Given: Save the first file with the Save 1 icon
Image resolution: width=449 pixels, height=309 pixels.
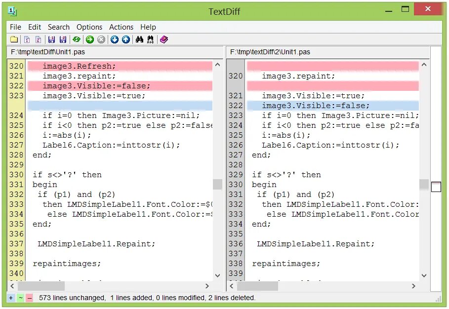Looking at the screenshot, I should (x=51, y=39).
